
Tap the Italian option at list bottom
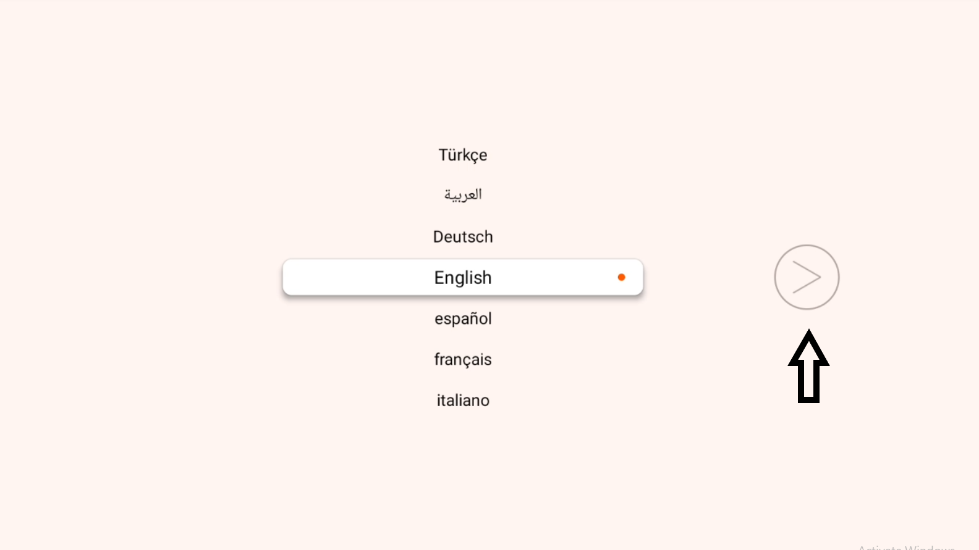tap(463, 401)
